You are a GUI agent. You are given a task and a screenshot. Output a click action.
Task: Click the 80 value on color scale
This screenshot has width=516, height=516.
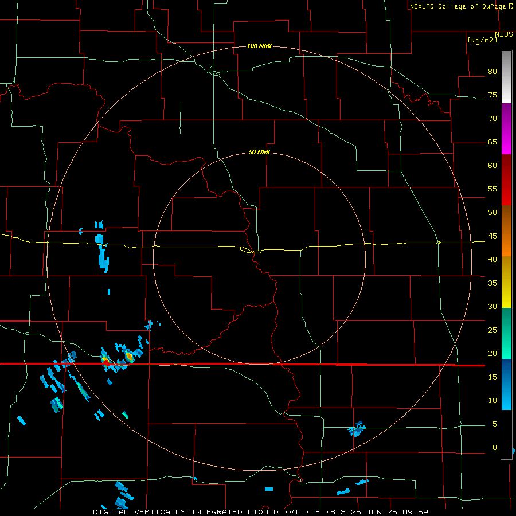[492, 72]
